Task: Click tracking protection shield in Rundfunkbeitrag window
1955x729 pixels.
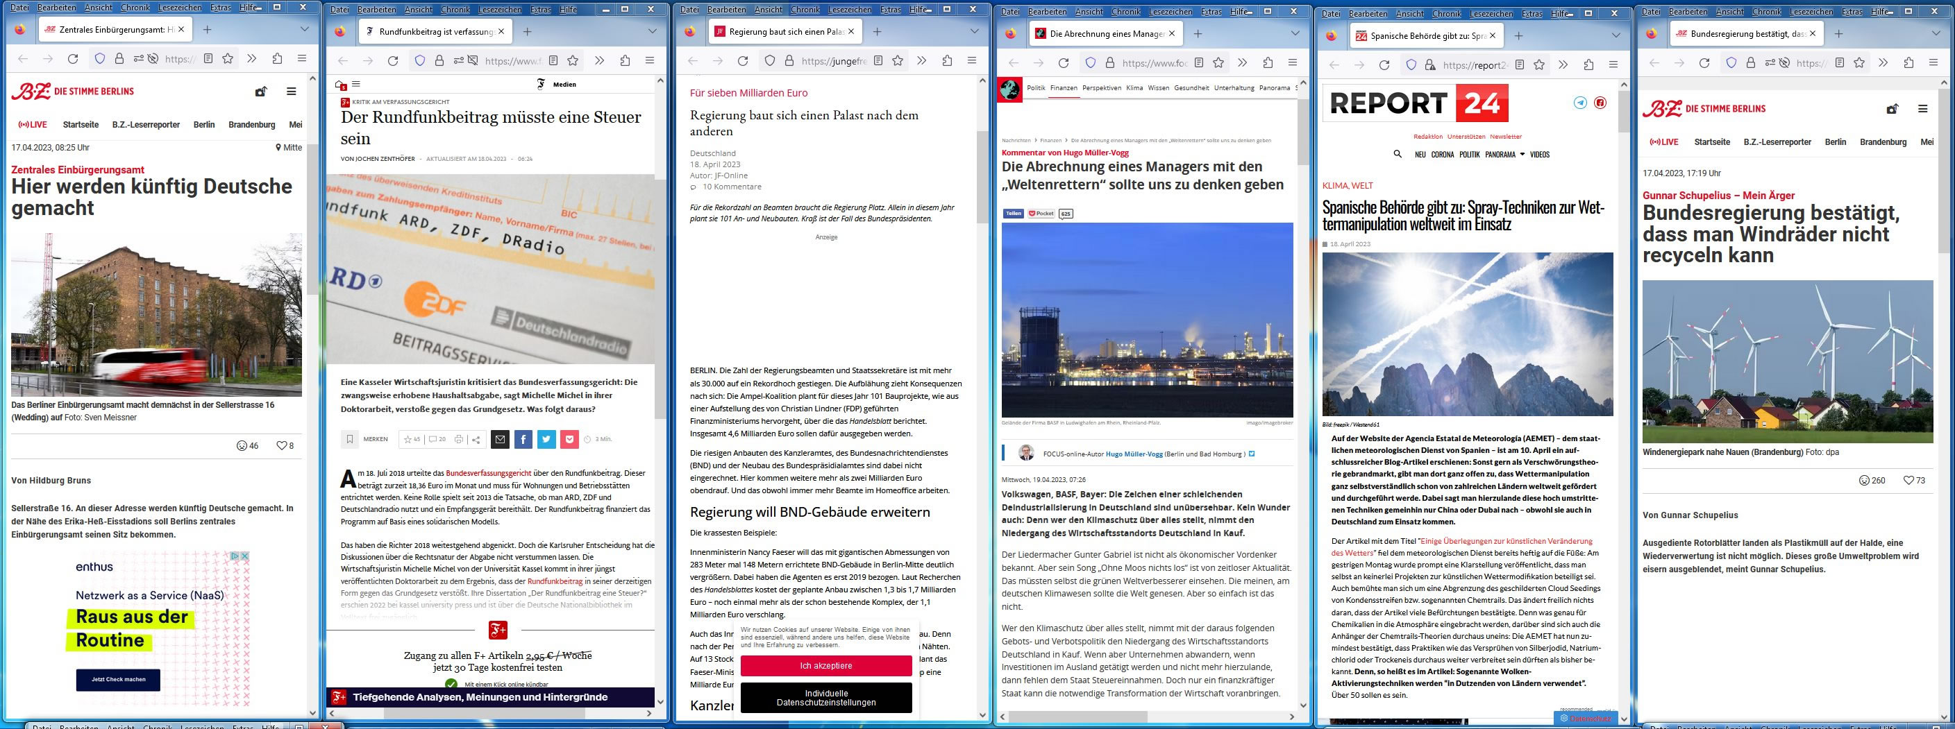Action: tap(419, 60)
